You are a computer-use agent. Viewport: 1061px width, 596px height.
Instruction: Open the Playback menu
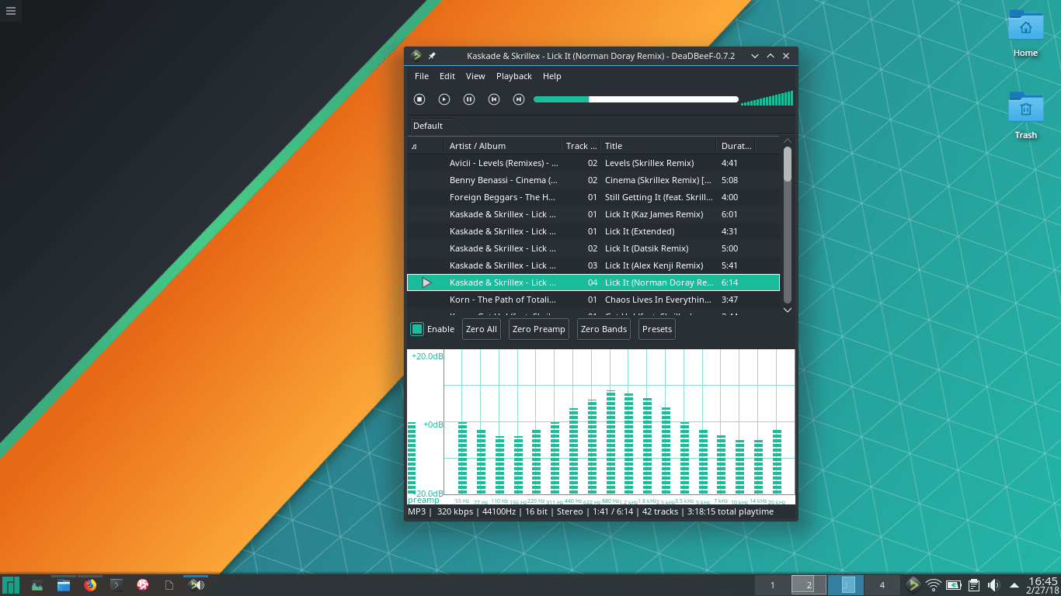click(514, 76)
